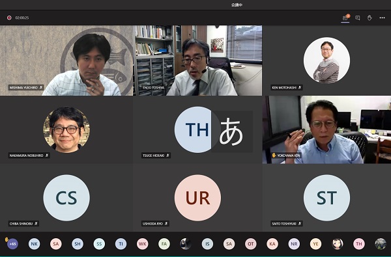
Task: Click the KA participant avatar
Action: click(272, 244)
